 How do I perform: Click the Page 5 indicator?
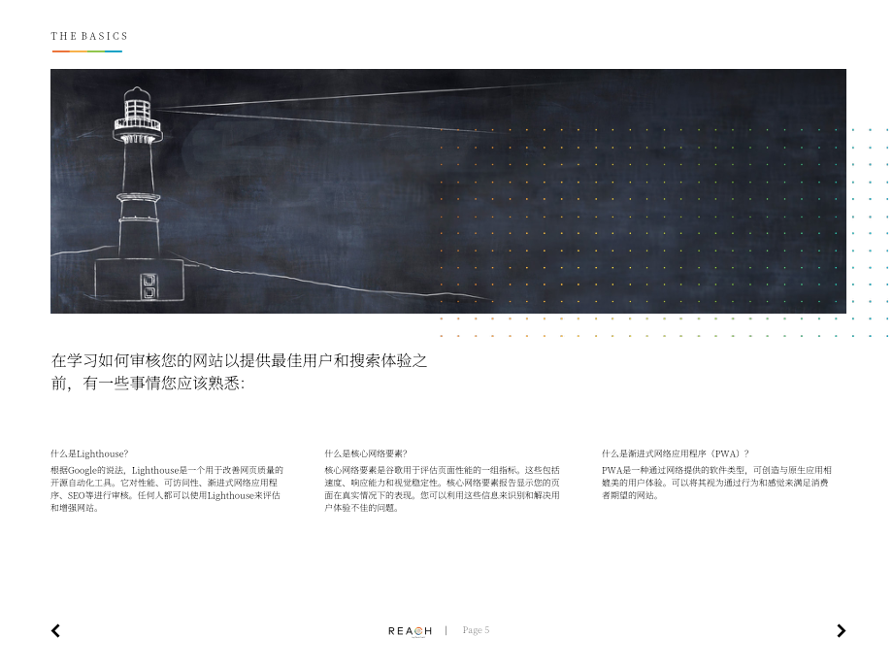click(476, 629)
